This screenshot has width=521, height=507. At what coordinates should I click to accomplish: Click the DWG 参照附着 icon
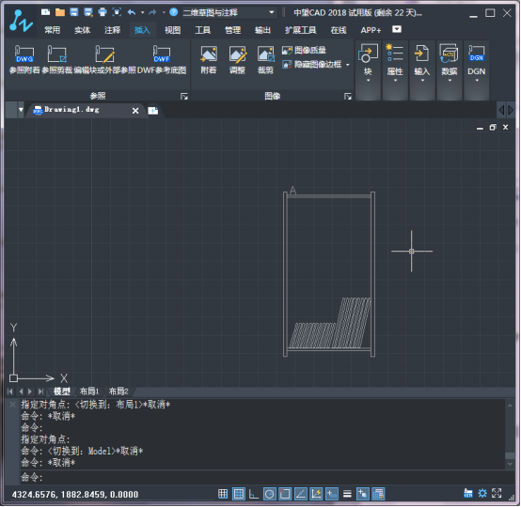coord(24,54)
